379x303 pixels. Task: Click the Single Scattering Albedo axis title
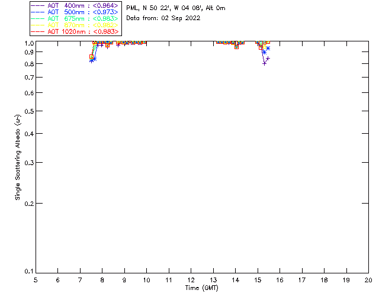pyautogui.click(x=18, y=157)
